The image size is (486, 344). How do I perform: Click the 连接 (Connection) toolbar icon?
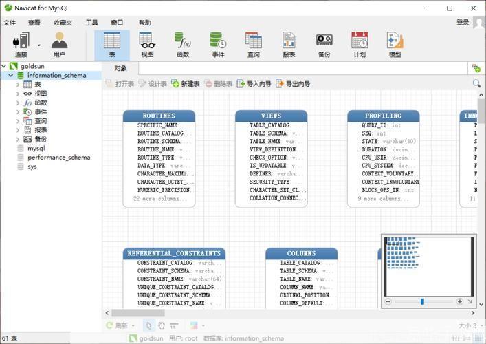[x=21, y=45]
